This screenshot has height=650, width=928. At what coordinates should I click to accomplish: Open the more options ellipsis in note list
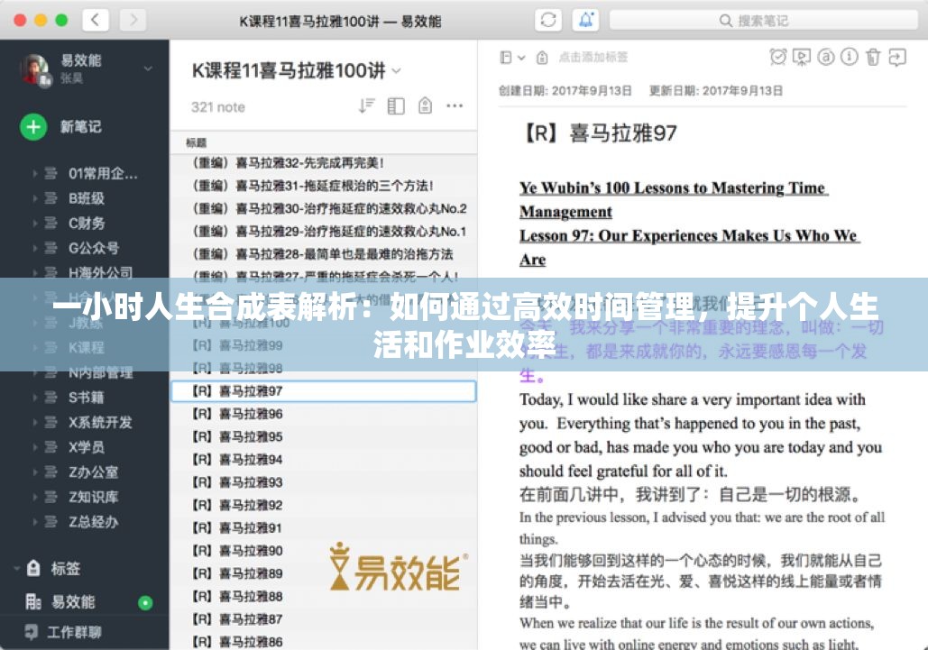point(455,105)
